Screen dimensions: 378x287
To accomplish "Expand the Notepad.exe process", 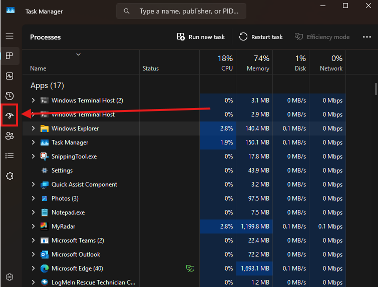I will click(33, 212).
